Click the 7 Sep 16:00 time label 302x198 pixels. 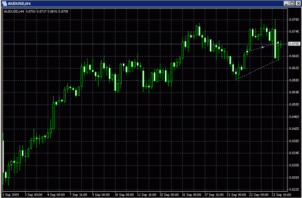pos(78,195)
